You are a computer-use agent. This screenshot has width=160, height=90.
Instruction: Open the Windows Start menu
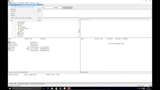(x=10, y=88)
